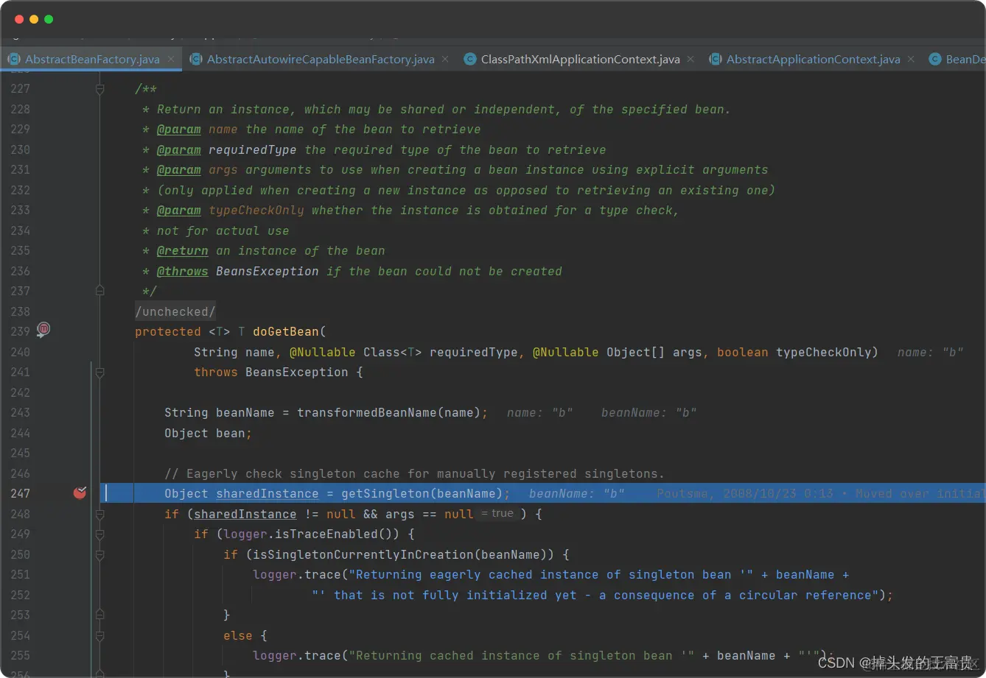The width and height of the screenshot is (986, 678).
Task: Close the AbstractAutowireCapableBeanFactory.java tab
Action: 445,59
